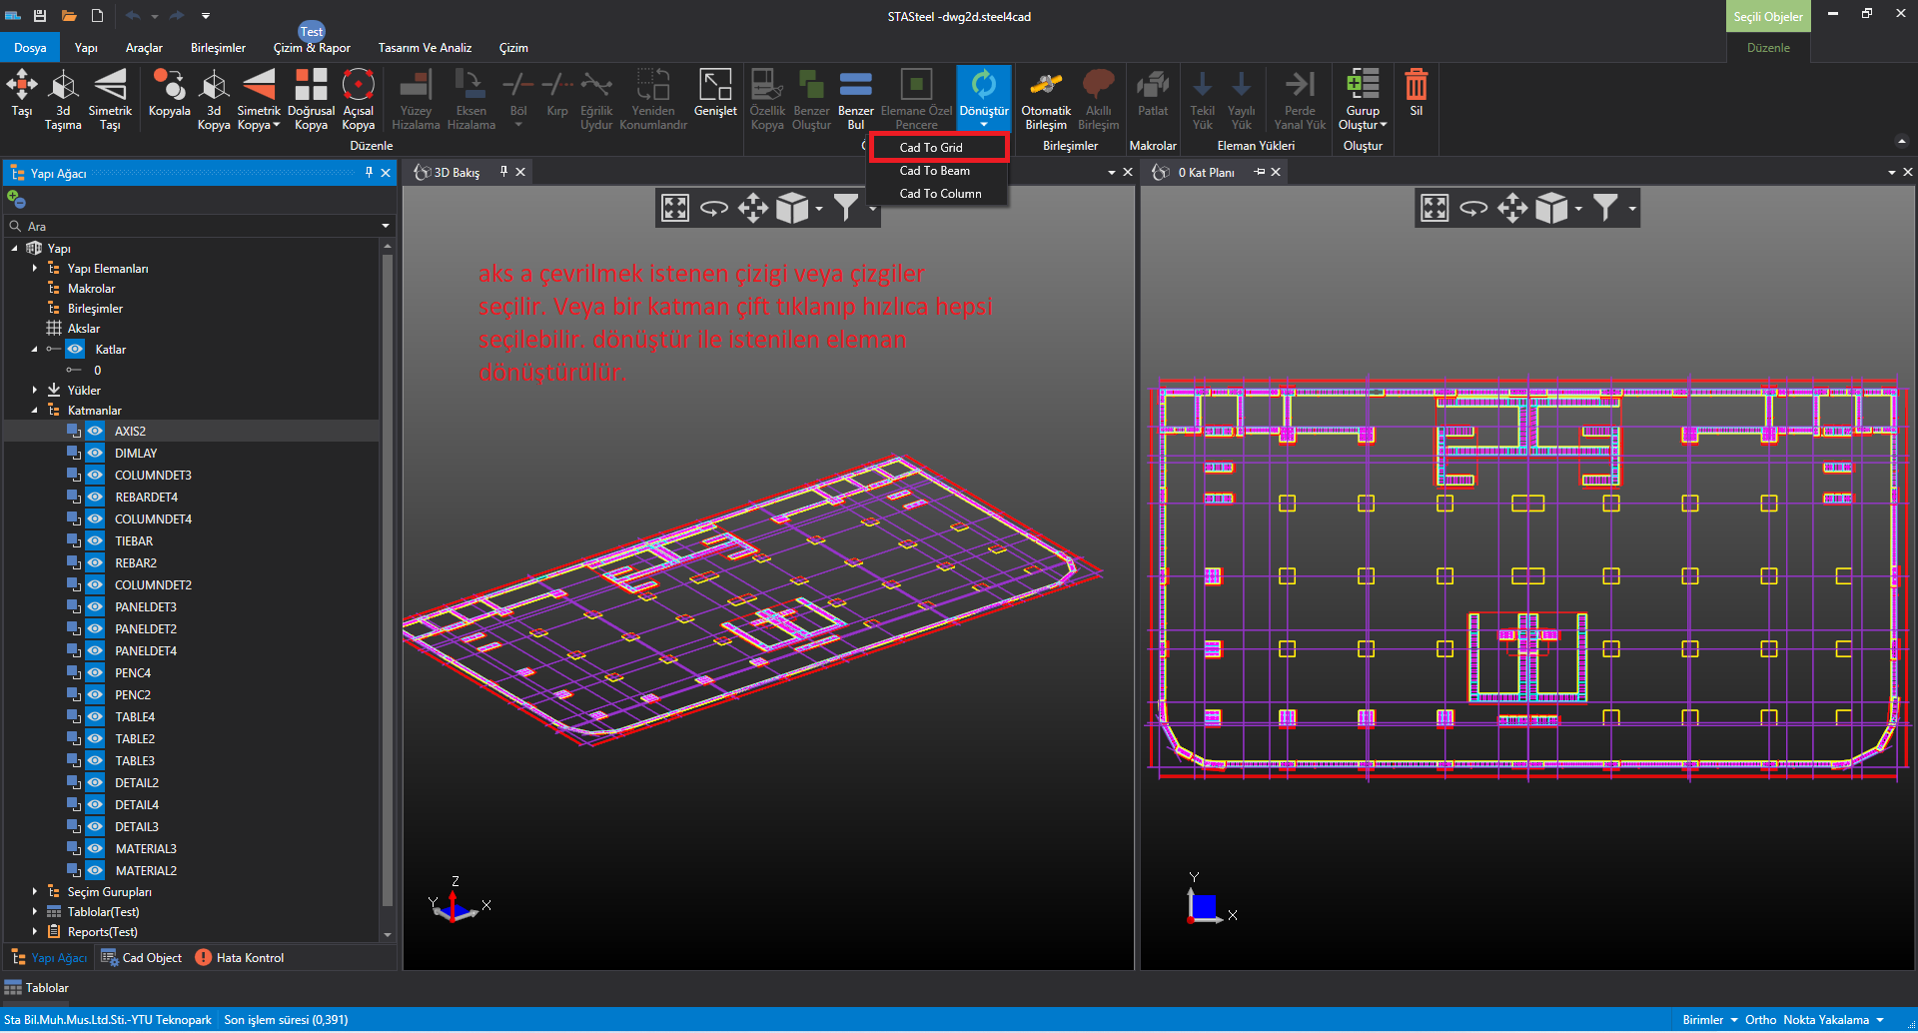Select the Genişlet extend tool

[715, 96]
